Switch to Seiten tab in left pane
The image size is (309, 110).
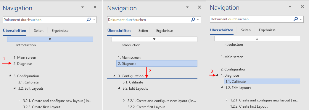click(x=38, y=31)
